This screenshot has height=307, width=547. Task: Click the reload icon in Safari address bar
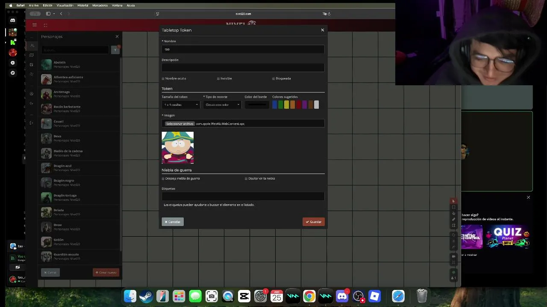click(329, 14)
